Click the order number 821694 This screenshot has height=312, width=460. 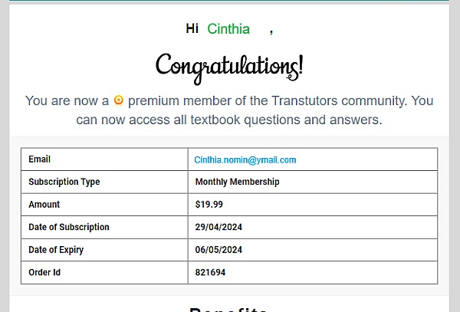click(x=210, y=272)
